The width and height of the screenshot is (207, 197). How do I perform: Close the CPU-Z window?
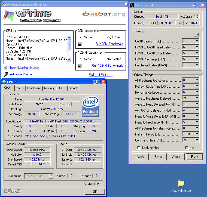(x=103, y=82)
